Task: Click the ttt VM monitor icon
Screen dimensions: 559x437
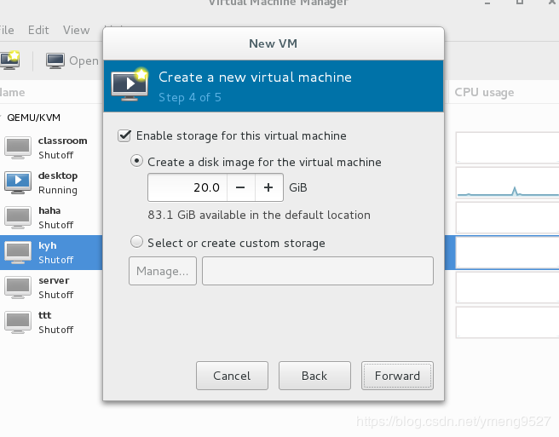Action: [18, 322]
